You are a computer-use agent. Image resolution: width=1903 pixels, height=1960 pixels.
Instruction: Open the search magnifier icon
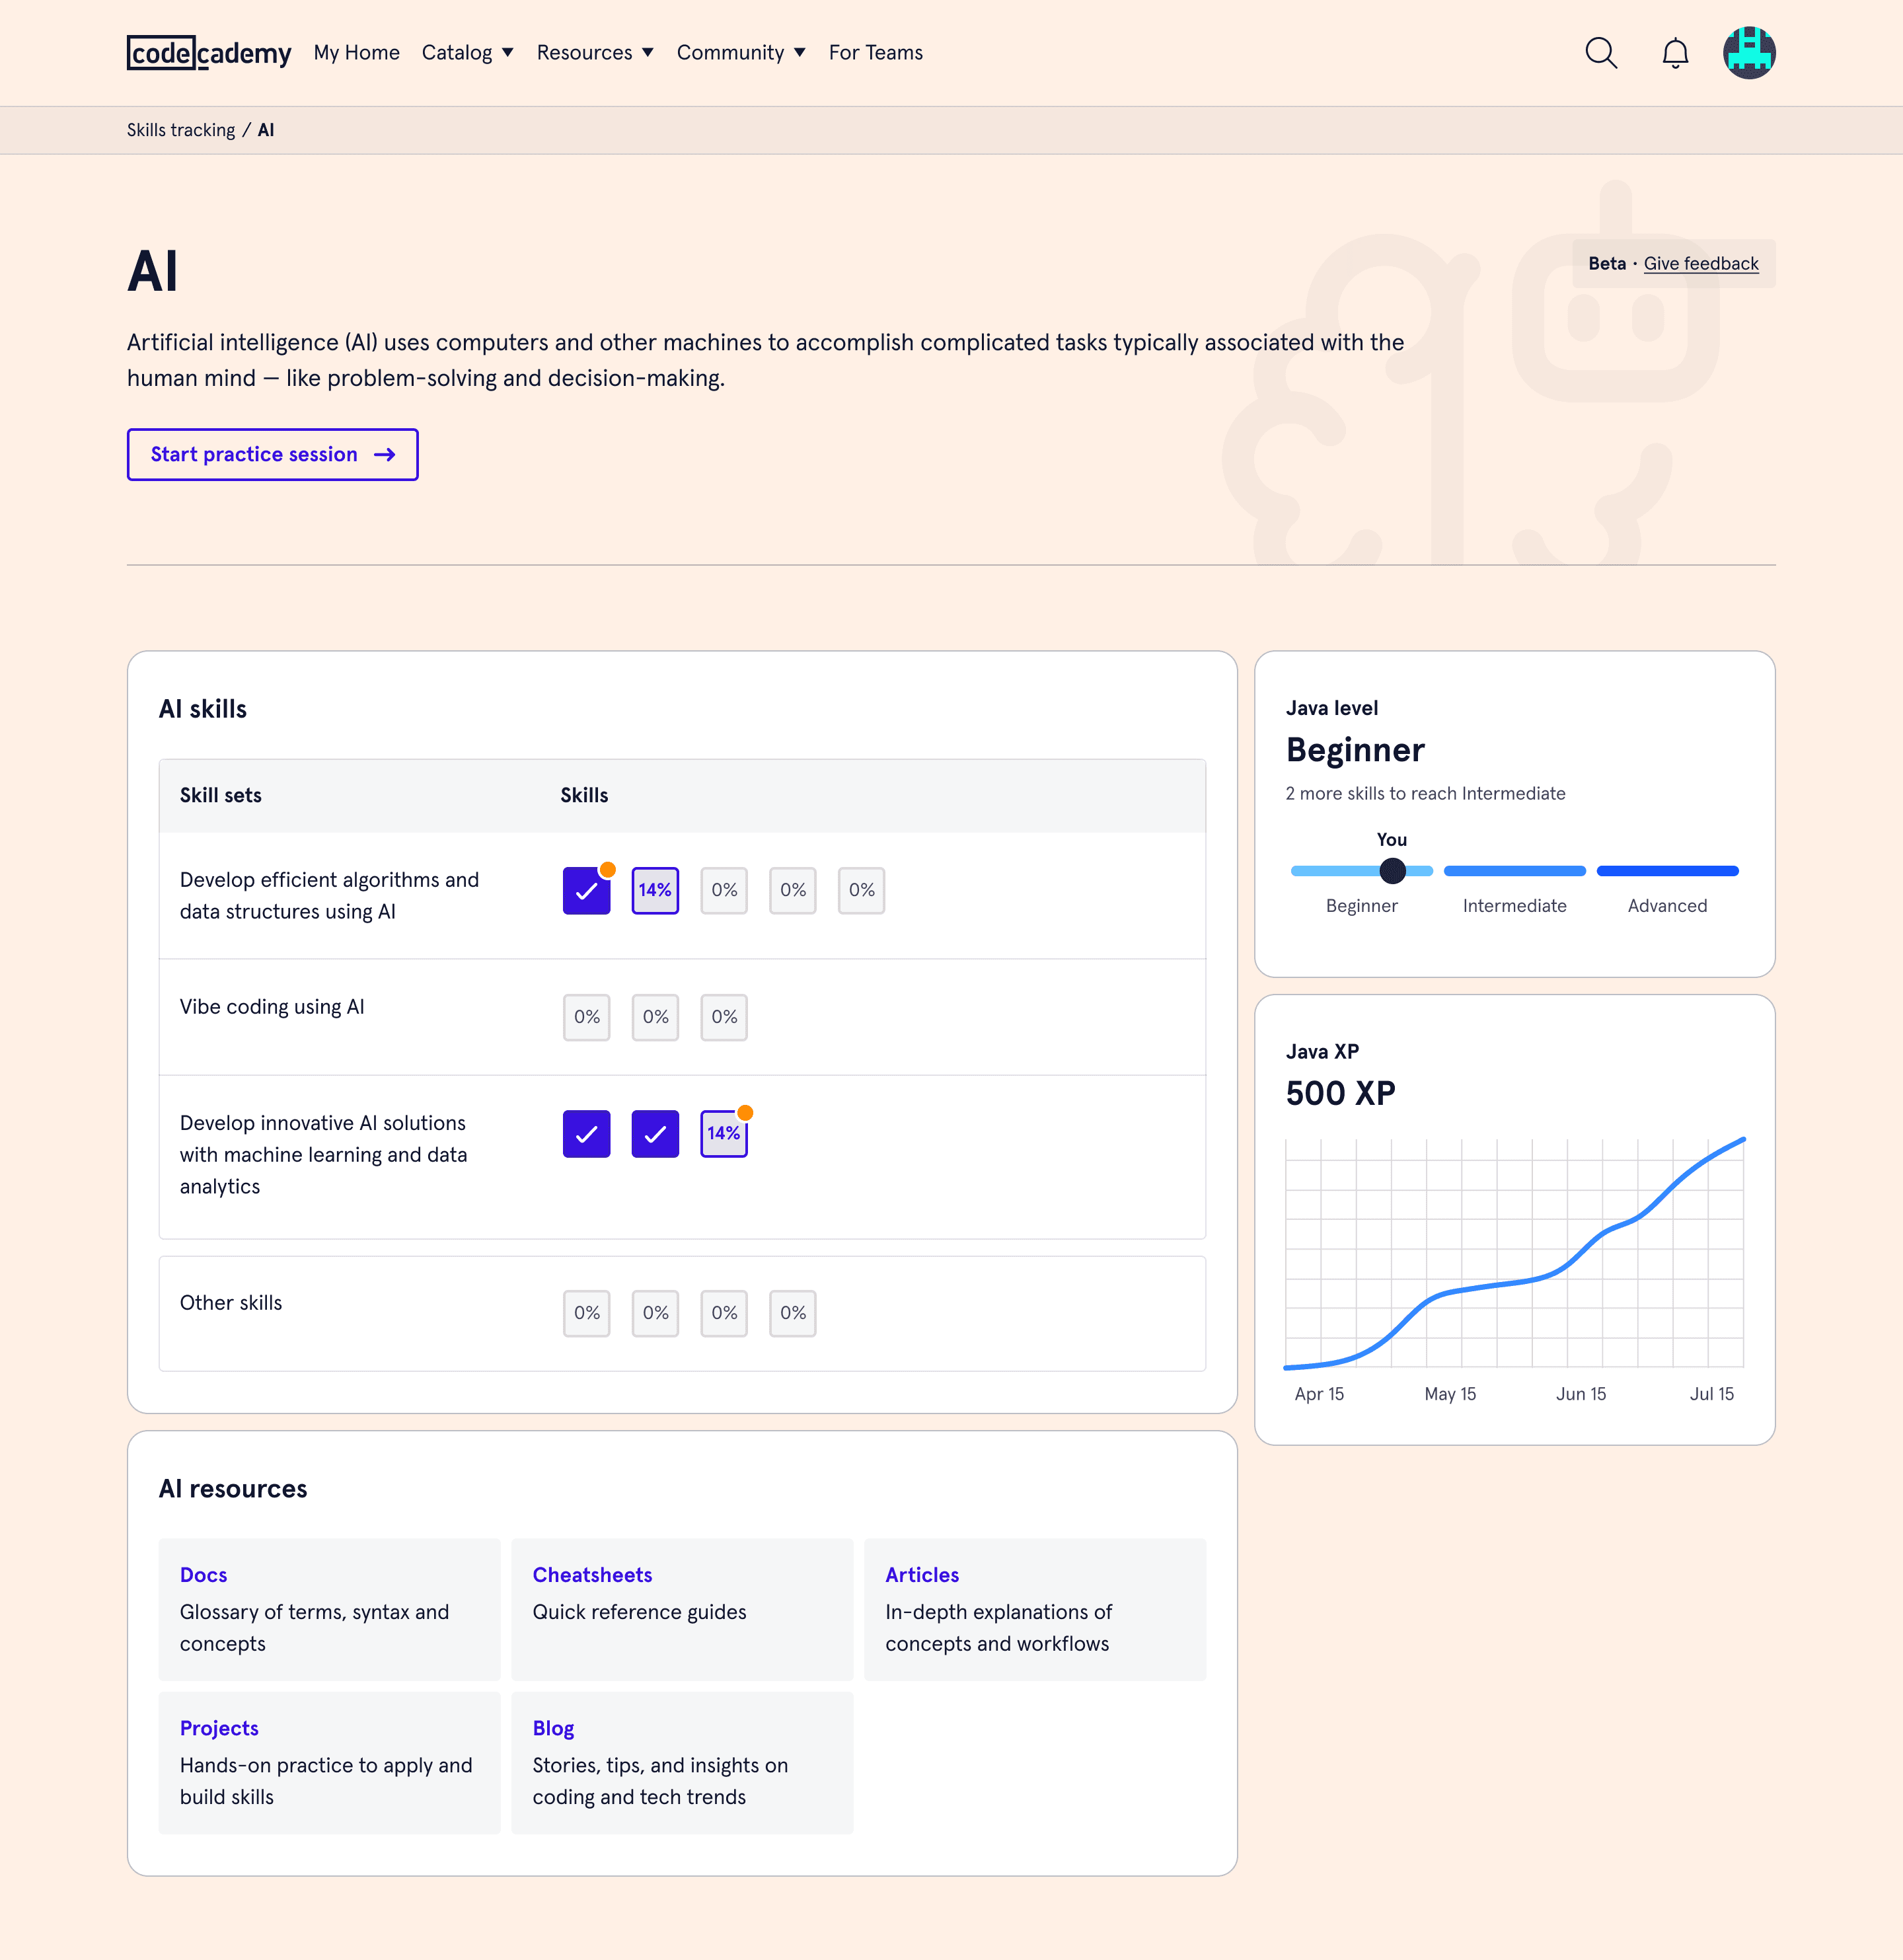pyautogui.click(x=1601, y=53)
